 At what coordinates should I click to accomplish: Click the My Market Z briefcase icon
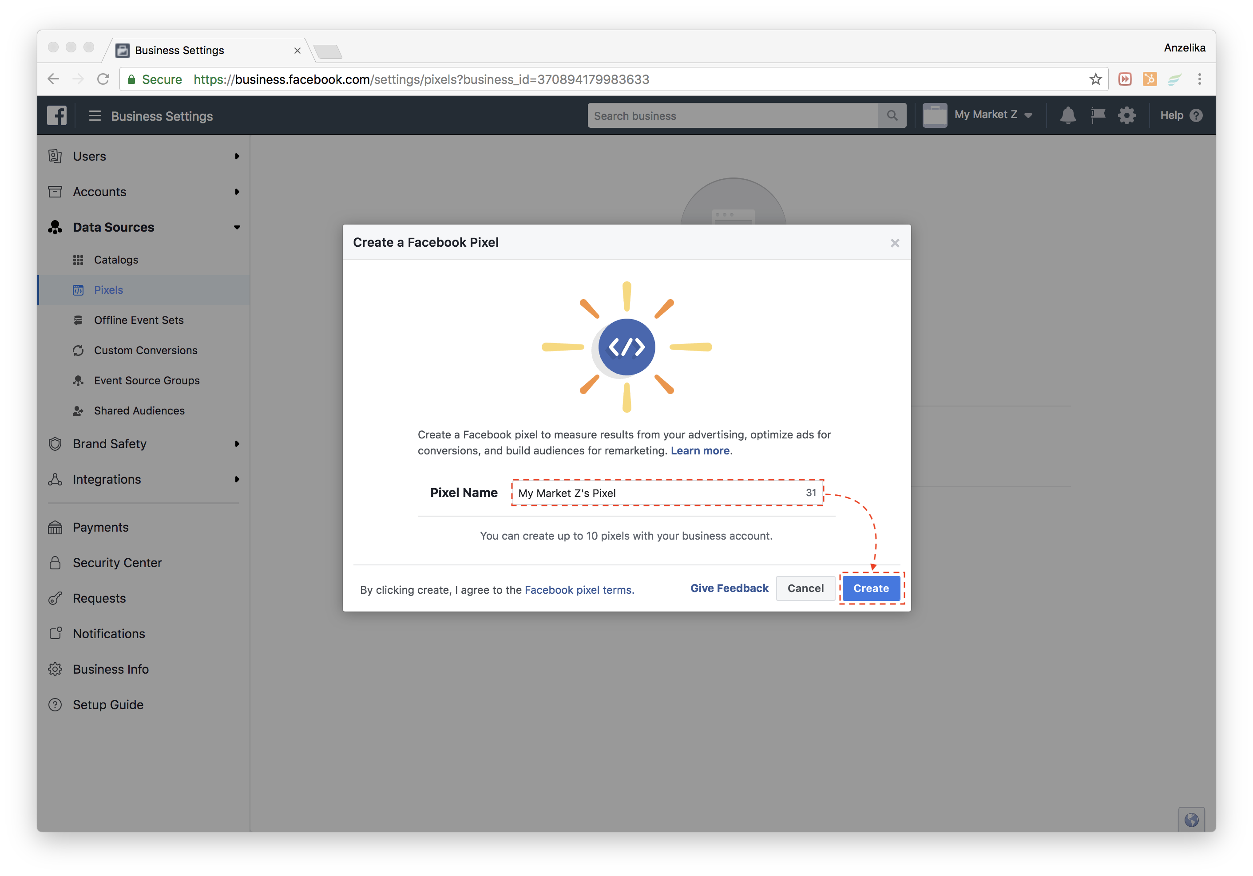coord(935,115)
